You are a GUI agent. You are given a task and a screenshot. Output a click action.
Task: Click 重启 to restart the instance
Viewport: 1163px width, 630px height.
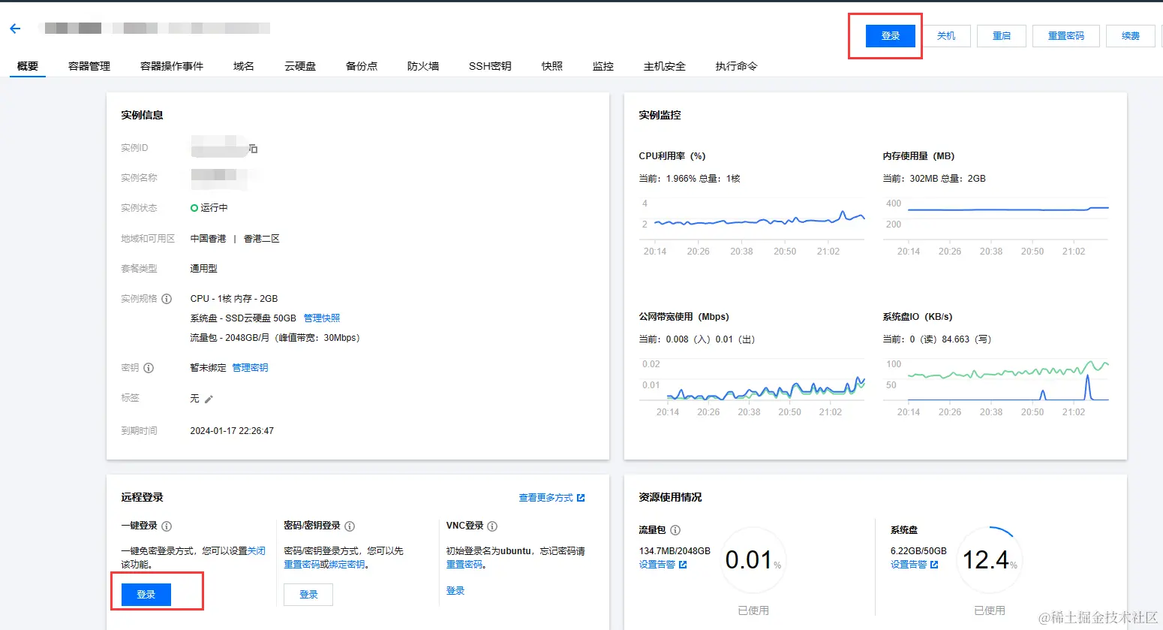coord(1001,35)
